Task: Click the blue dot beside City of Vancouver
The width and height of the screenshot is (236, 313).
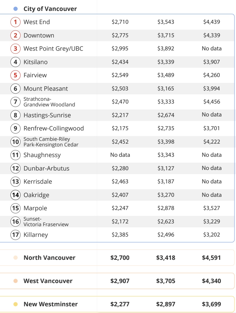Action: (x=16, y=9)
